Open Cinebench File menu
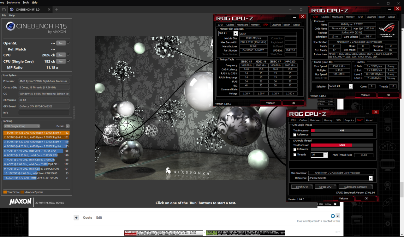Screen dimensions: 404x237 4,15
